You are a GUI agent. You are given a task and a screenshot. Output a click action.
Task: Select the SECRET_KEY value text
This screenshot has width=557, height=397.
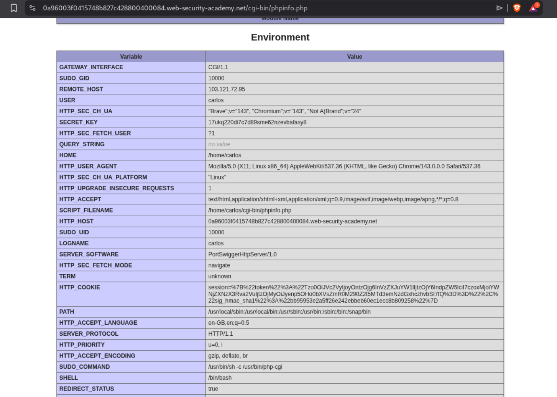[x=257, y=123]
